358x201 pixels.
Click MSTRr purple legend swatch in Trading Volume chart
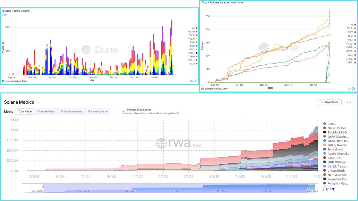click(x=197, y=32)
